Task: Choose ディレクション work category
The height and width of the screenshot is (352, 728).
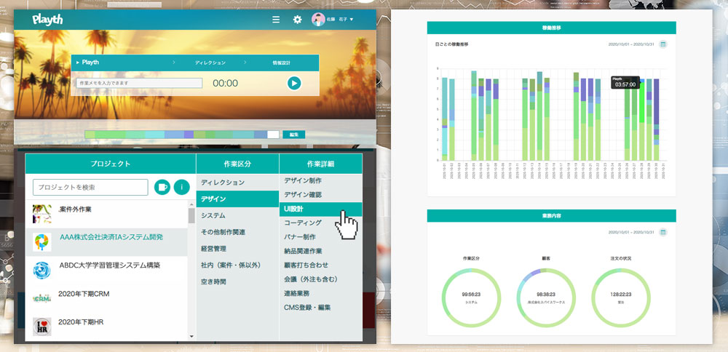Action: [x=237, y=183]
